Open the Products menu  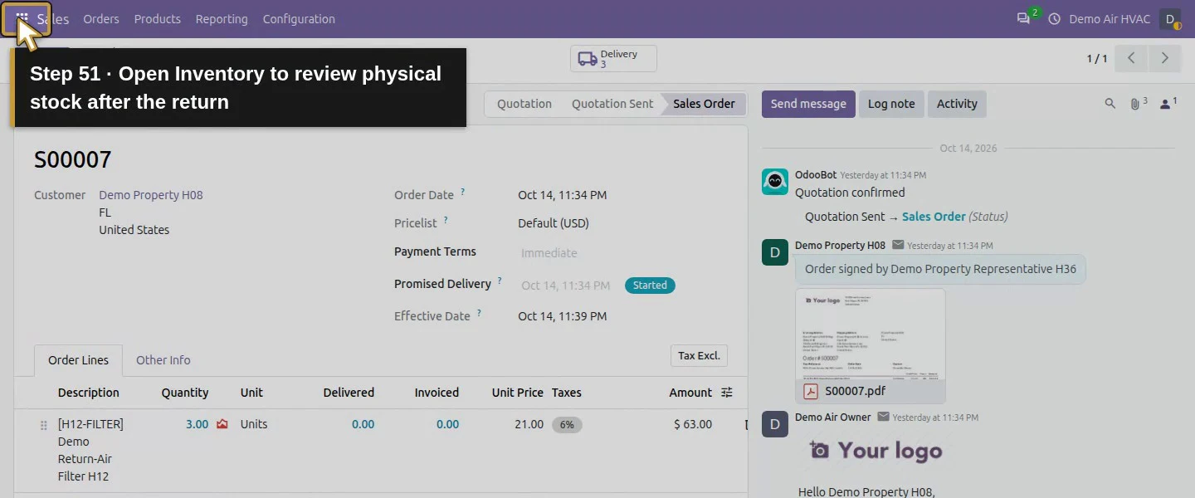[158, 19]
